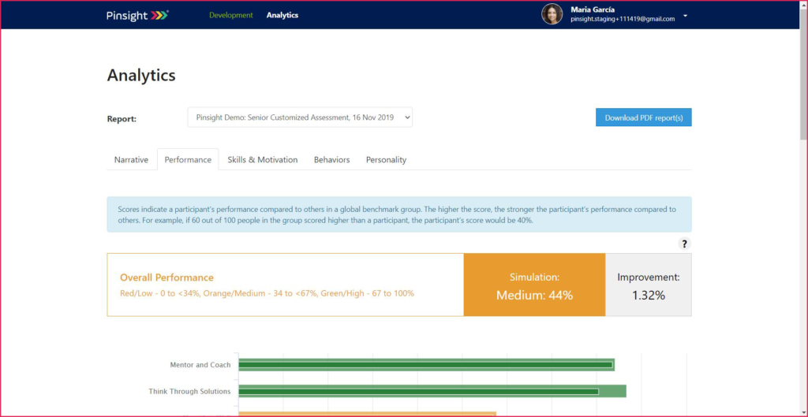
Task: Click Maria García's profile avatar
Action: click(x=552, y=14)
